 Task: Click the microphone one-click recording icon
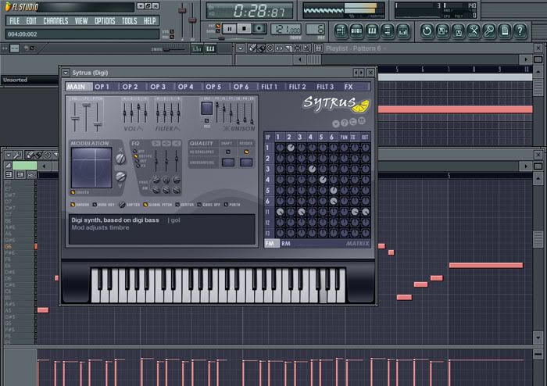[489, 31]
